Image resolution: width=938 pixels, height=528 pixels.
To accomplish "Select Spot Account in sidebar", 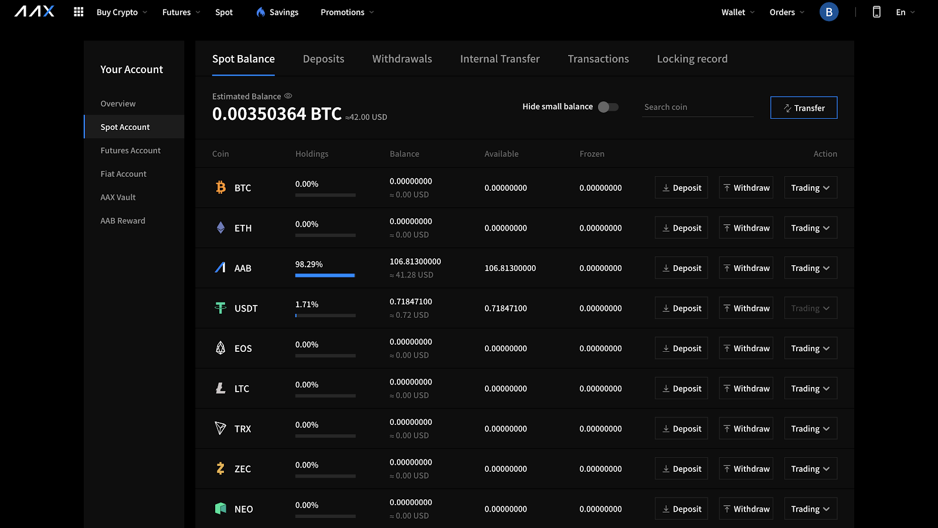I will click(134, 126).
